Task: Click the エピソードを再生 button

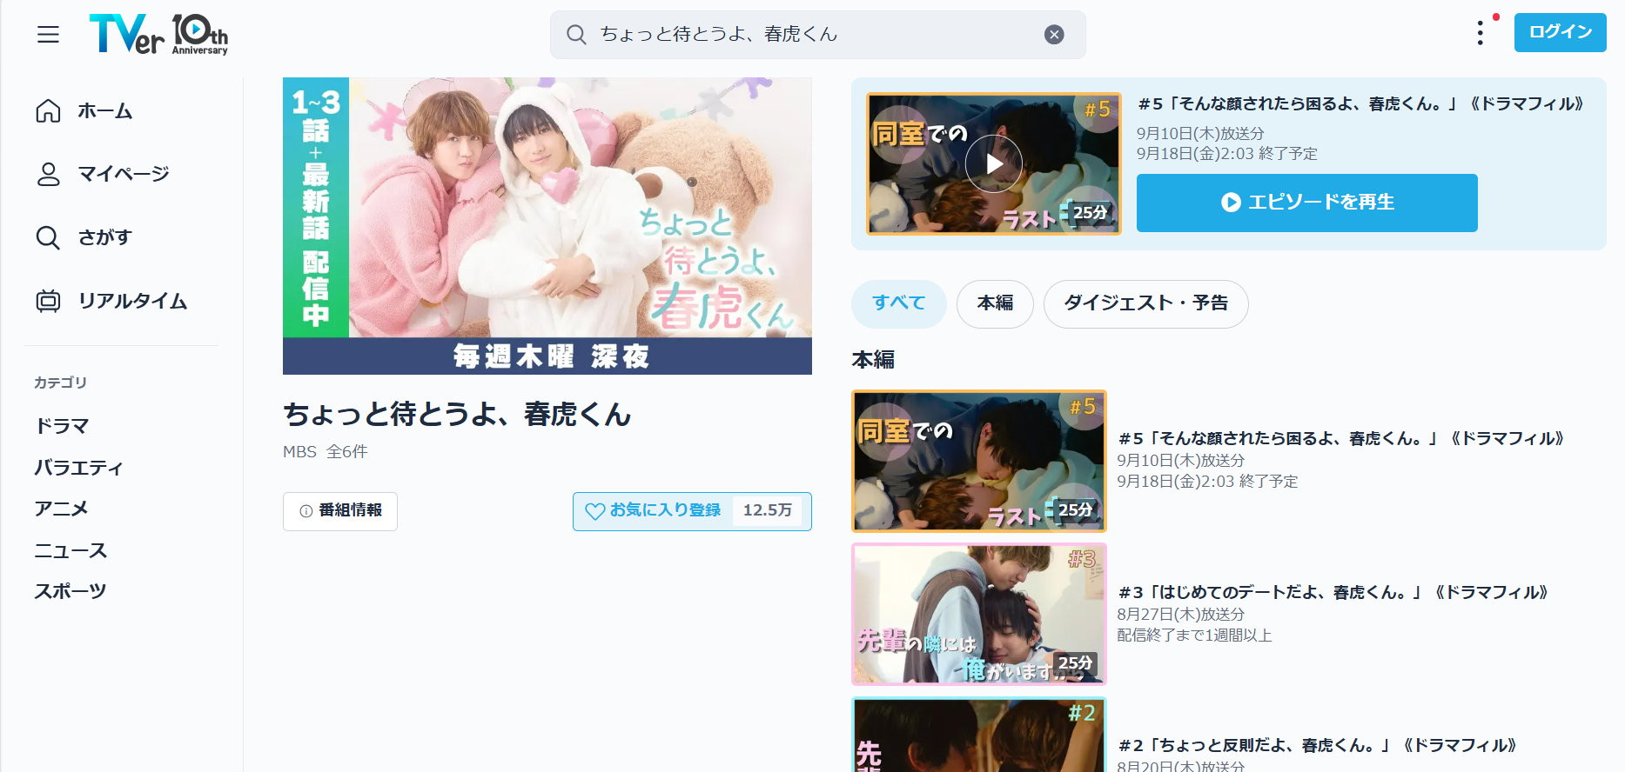Action: 1307,203
